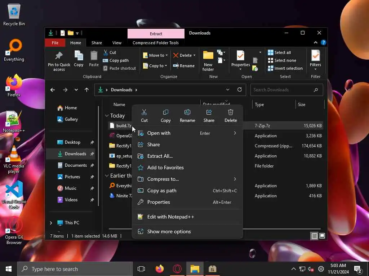Click Copy path in Clipboard group
This screenshot has height=276, width=369.
pyautogui.click(x=116, y=60)
